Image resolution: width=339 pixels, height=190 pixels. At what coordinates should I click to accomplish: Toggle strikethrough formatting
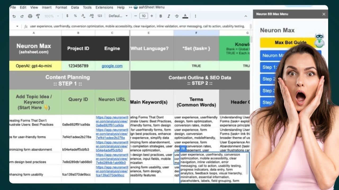[177, 16]
